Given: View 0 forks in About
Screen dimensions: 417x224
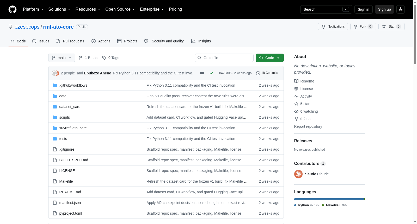Looking at the screenshot, I should pos(303,119).
